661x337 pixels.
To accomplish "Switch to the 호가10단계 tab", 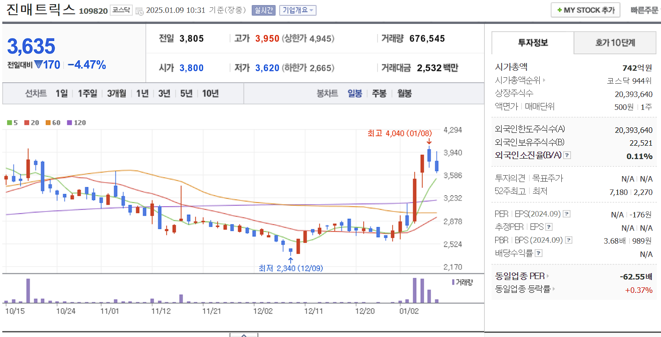I will click(615, 43).
